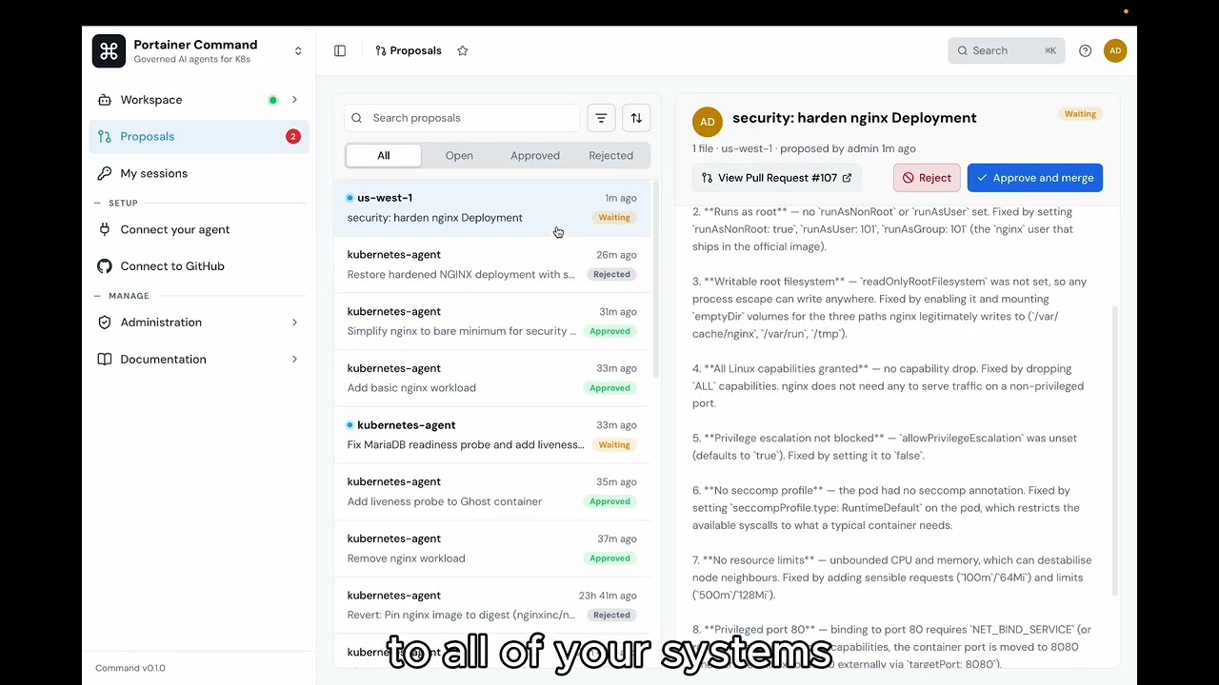
Task: Click the Connect your agent plug icon
Action: coord(105,230)
